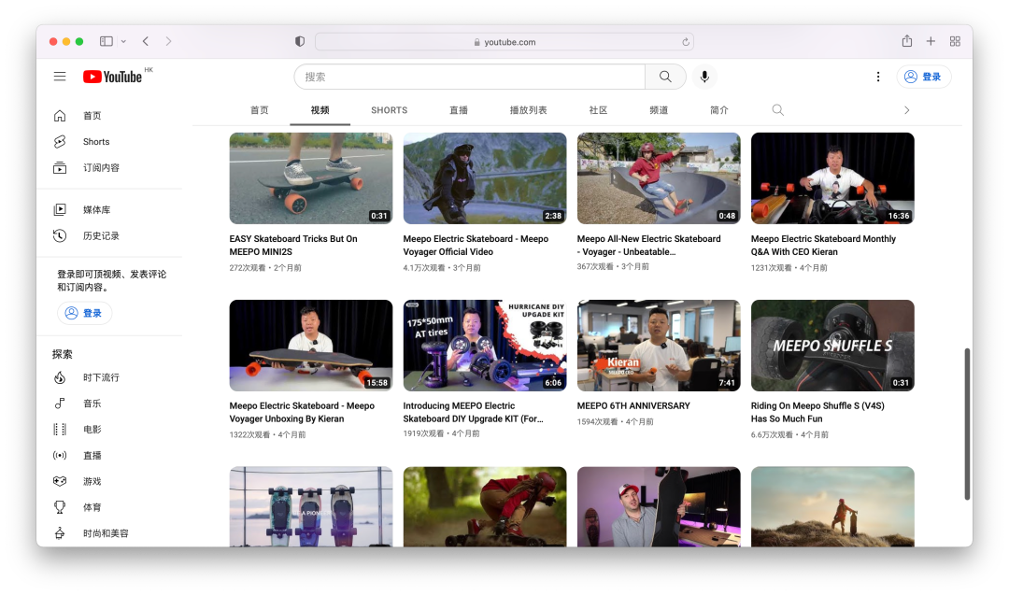Click title Introducing MEEPO Electric Skateboard DIY Upgrade KIT
The image size is (1009, 595).
click(473, 412)
